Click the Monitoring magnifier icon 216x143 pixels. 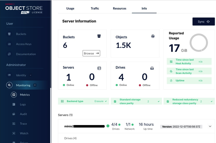(9, 85)
